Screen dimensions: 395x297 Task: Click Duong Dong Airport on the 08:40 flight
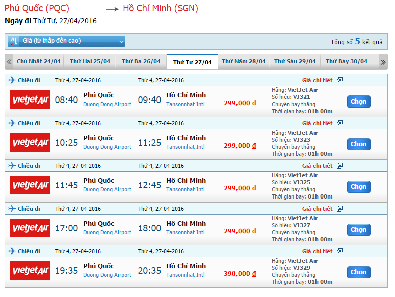(x=107, y=104)
